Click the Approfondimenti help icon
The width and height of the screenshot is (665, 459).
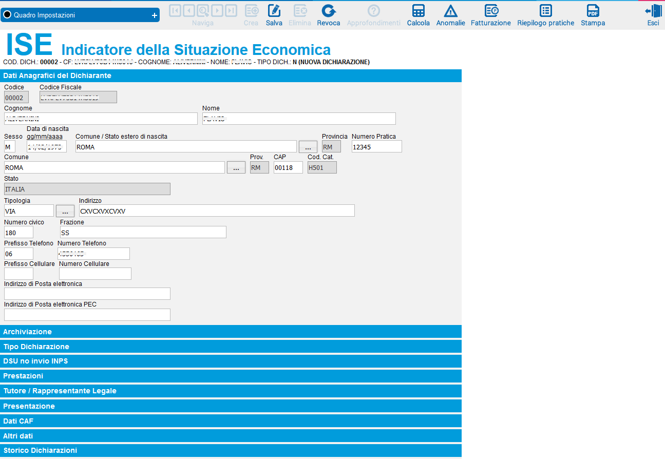[374, 11]
